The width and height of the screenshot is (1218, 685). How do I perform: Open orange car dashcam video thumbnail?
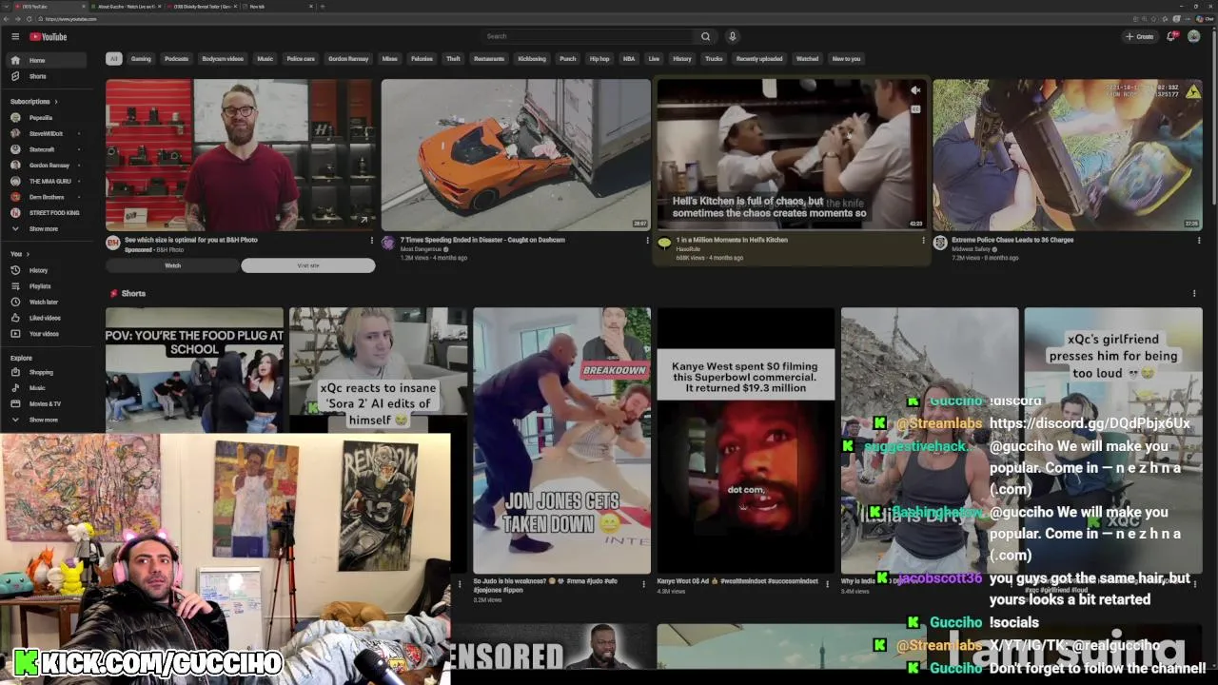516,155
